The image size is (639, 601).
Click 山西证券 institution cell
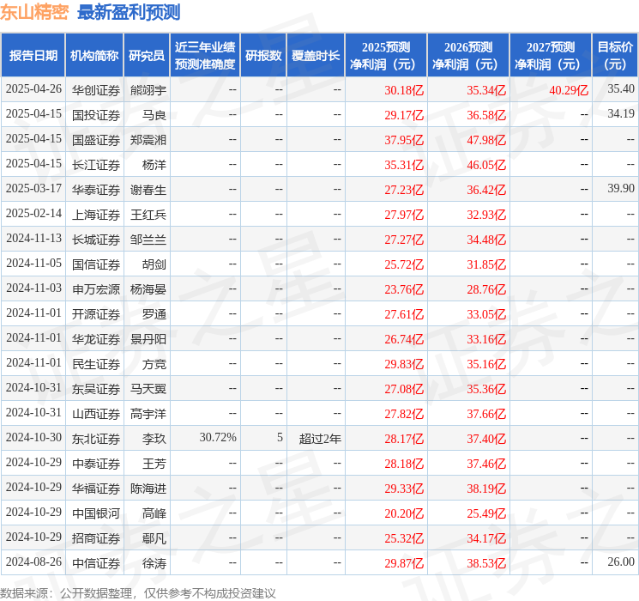pos(96,414)
